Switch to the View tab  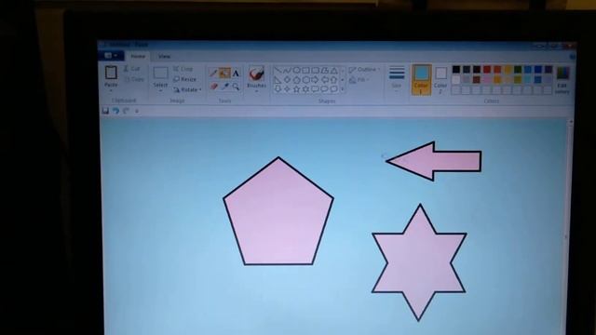[164, 56]
